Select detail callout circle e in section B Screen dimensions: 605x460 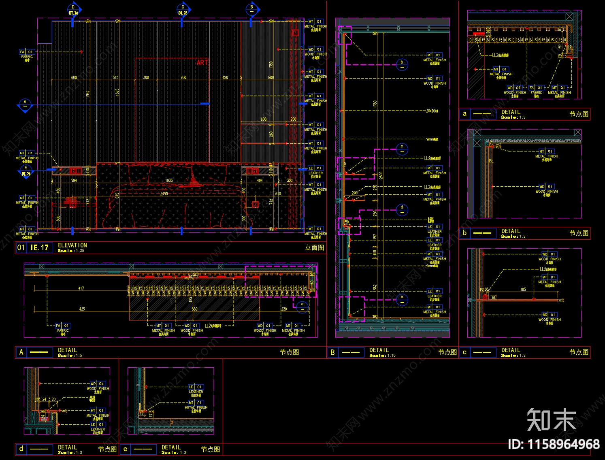[402, 299]
